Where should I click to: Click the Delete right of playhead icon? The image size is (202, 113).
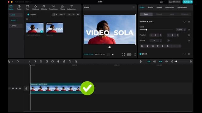click(41, 62)
